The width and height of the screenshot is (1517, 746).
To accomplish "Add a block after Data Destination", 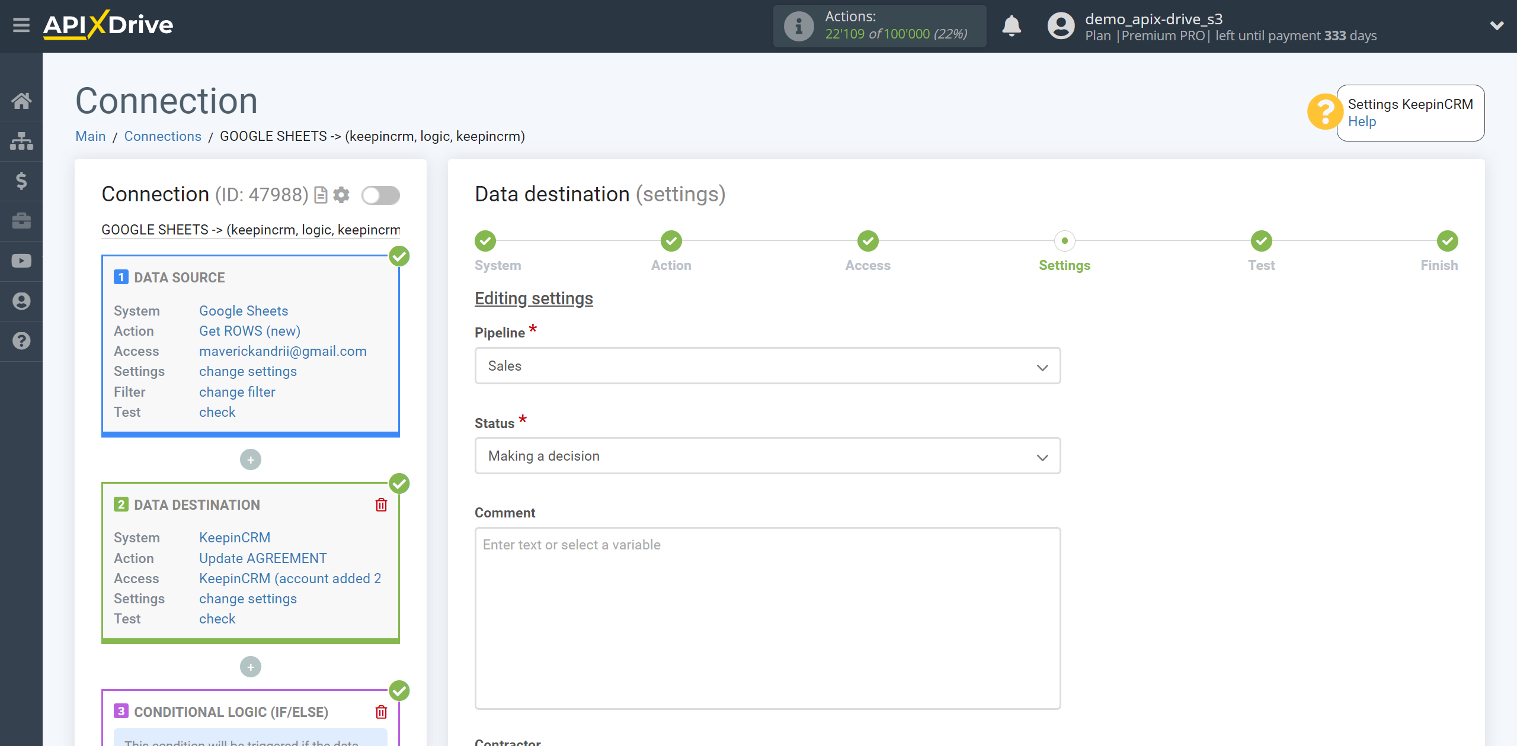I will 251,667.
